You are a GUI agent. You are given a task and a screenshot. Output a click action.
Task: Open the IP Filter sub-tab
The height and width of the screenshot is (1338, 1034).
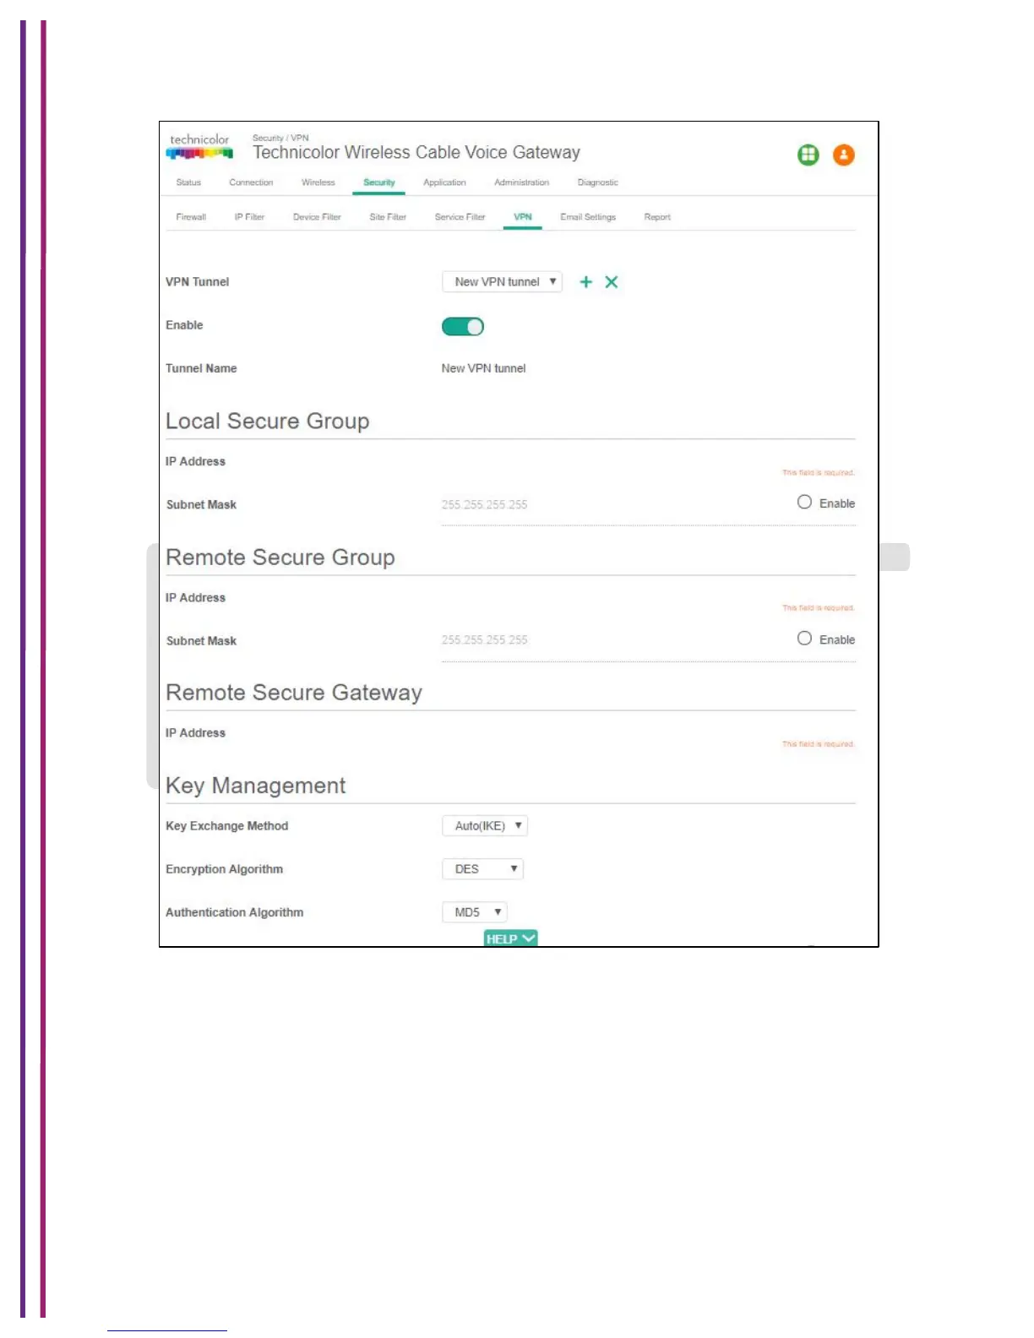coord(249,217)
